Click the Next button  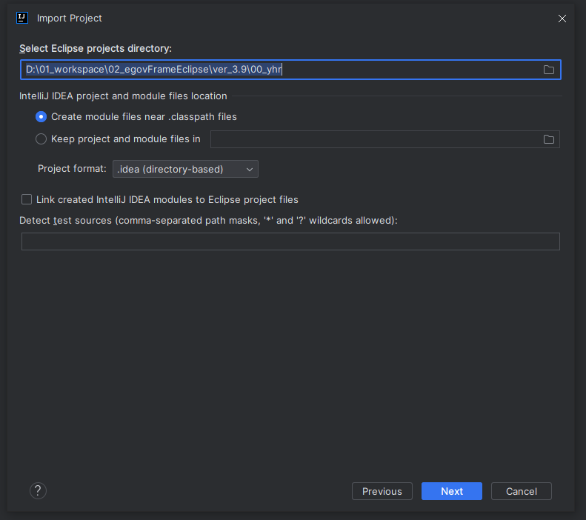(451, 491)
